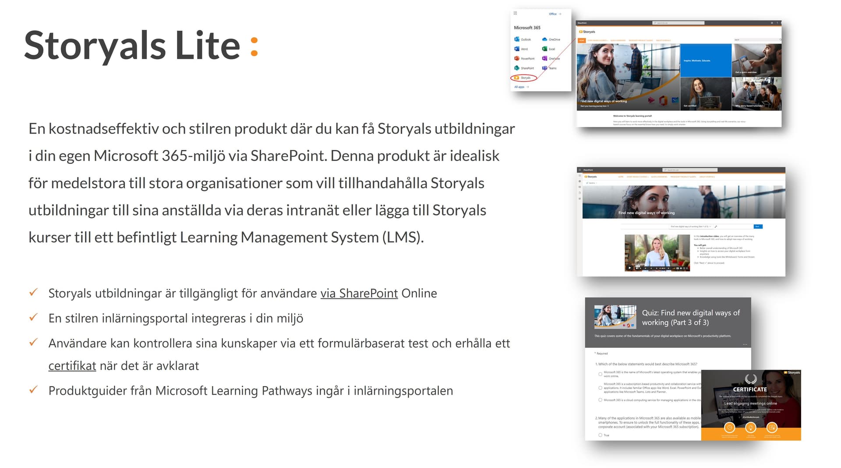Click bullet 'En stilren inlärningsportal integreras i din miljö'
841x468 pixels.
(176, 318)
